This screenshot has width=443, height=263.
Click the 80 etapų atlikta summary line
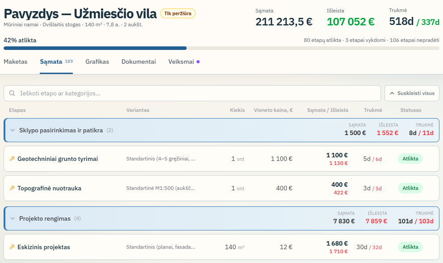tap(372, 40)
